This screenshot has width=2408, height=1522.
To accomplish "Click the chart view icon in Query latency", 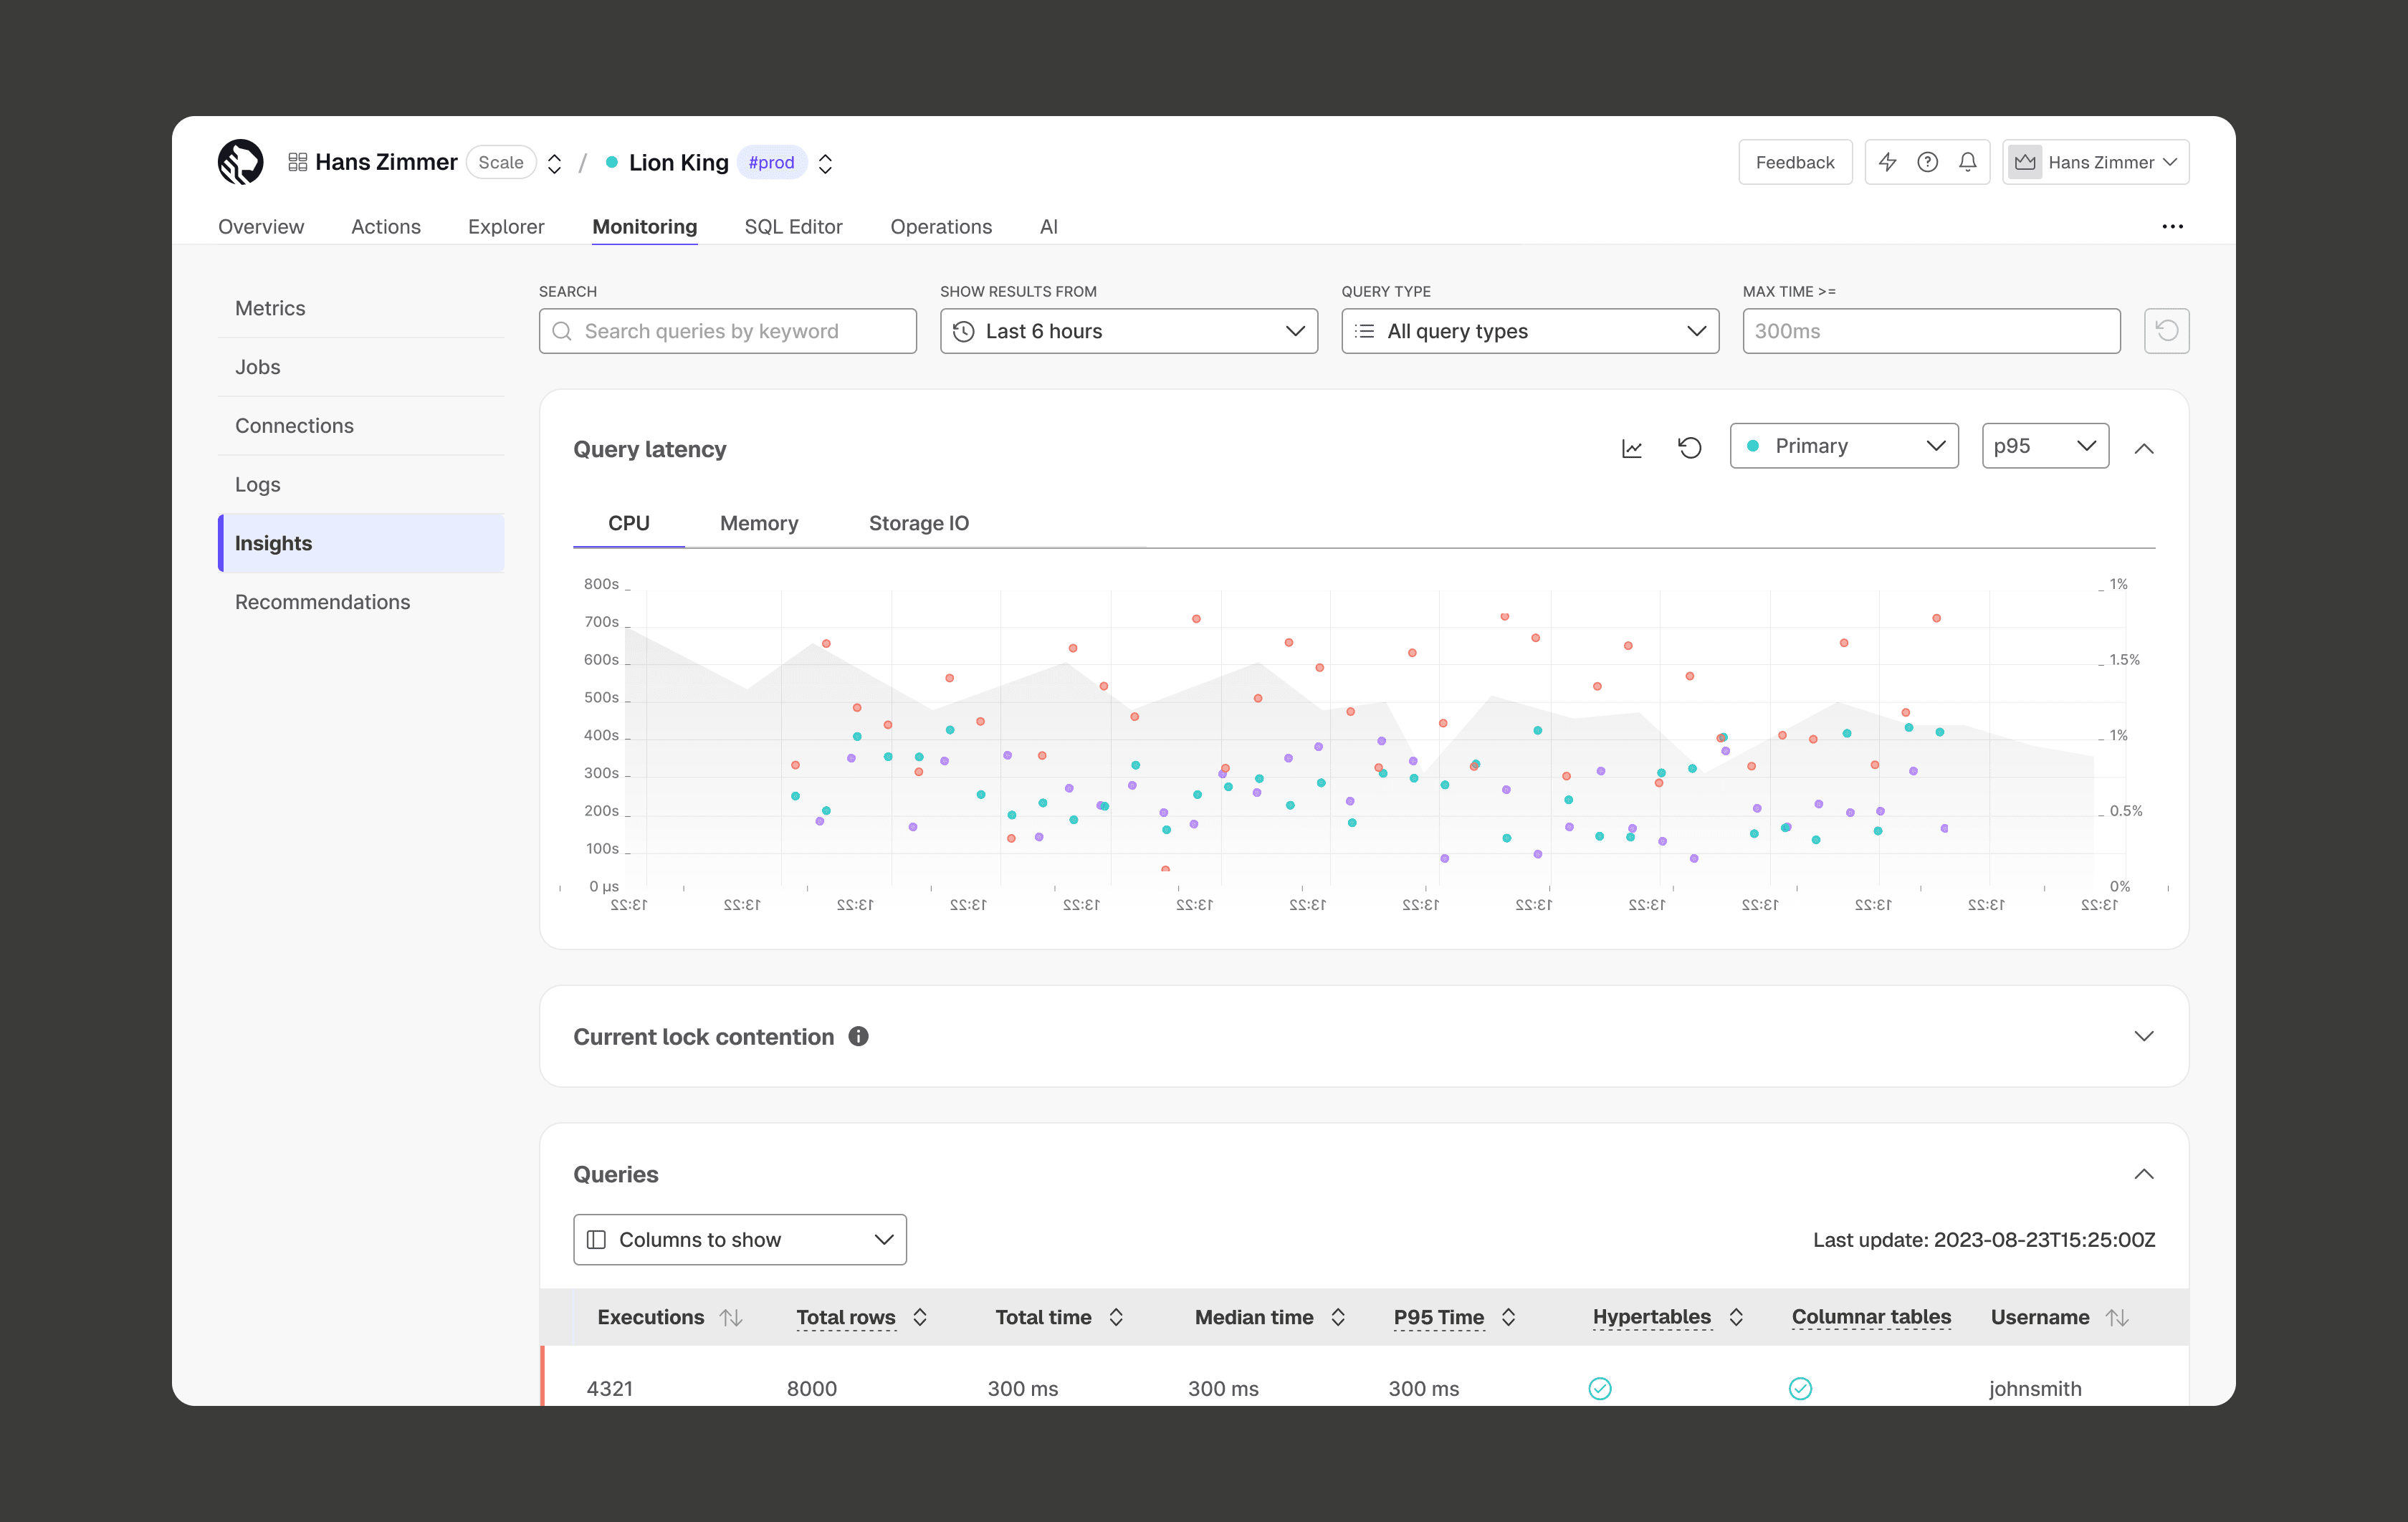I will pyautogui.click(x=1631, y=448).
